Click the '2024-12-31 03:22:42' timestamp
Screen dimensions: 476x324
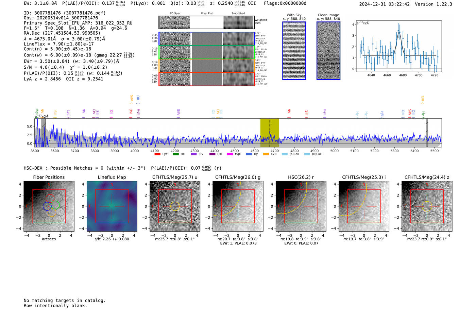point(384,4)
